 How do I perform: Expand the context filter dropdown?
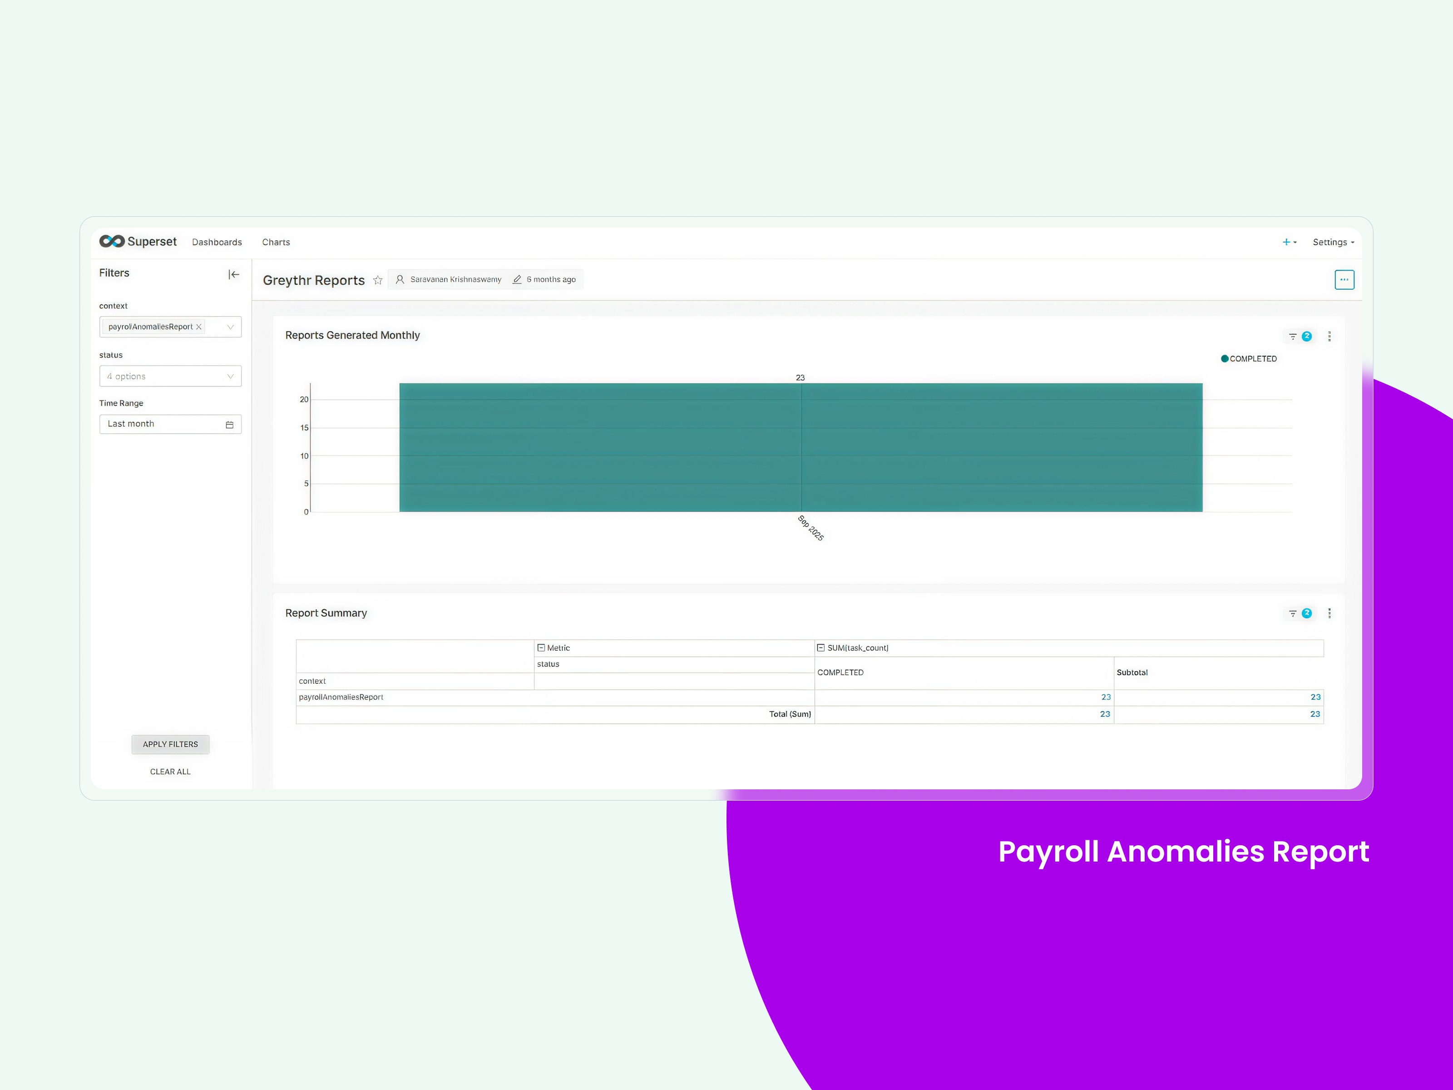coord(230,327)
